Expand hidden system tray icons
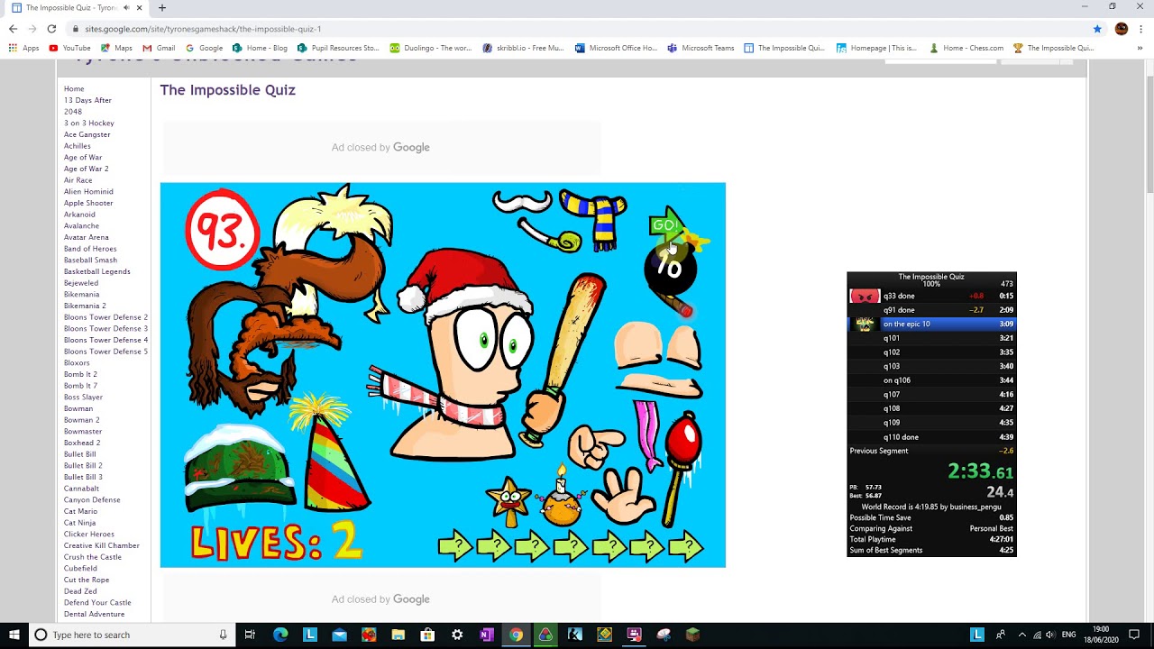Viewport: 1154px width, 649px height. pos(1021,635)
